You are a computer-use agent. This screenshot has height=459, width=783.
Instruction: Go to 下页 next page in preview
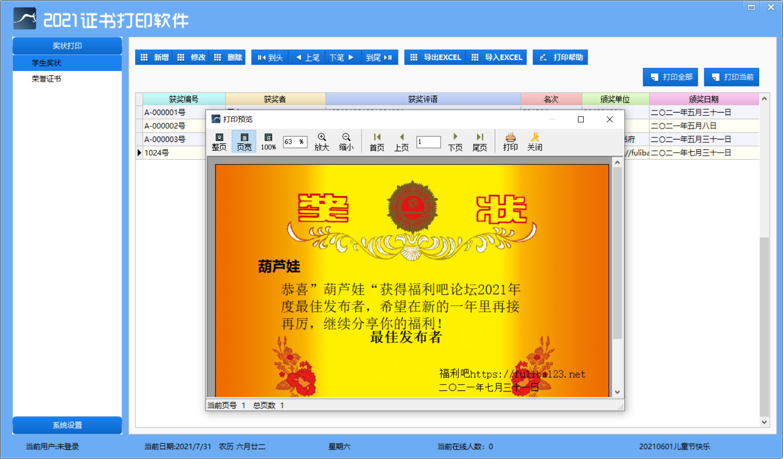[x=455, y=141]
